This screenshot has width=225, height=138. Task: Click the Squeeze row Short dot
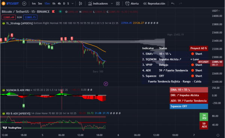pyautogui.click(x=193, y=76)
